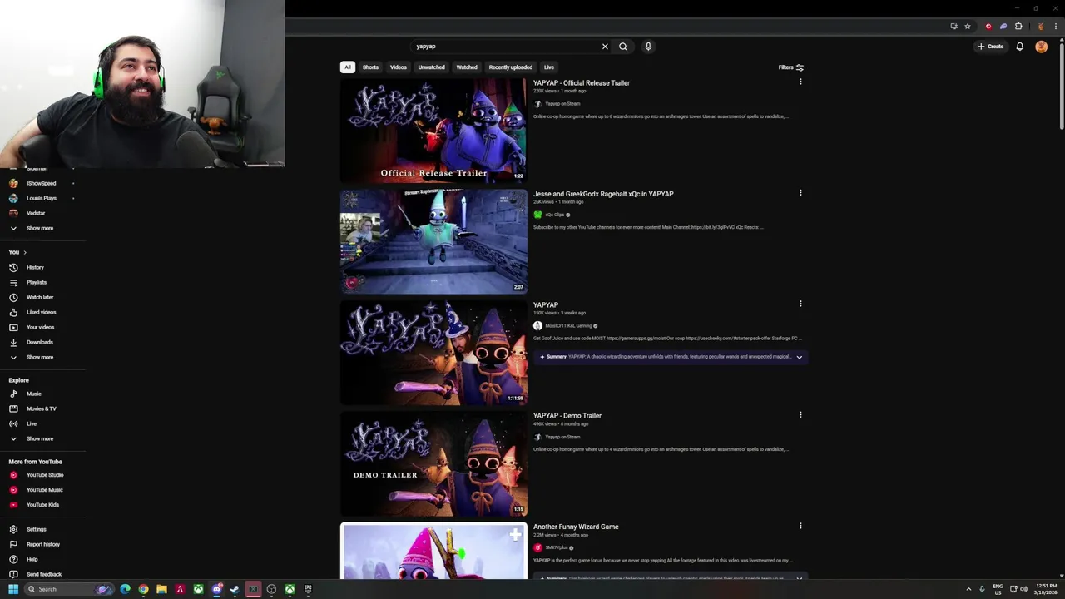Open the xQc Ragebait YAPYAP thumbnail
This screenshot has width=1065, height=599.
(x=433, y=241)
